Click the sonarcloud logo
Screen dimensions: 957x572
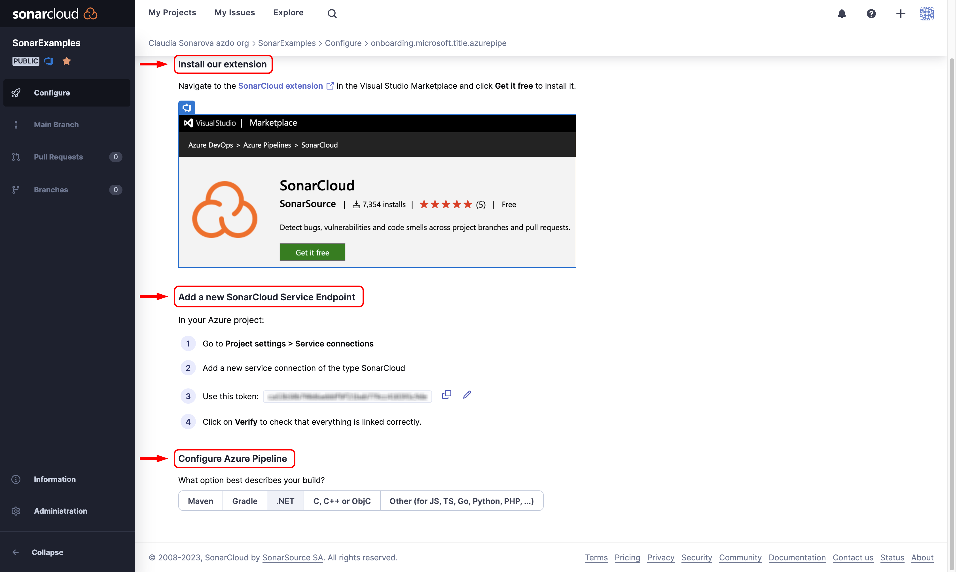[55, 14]
